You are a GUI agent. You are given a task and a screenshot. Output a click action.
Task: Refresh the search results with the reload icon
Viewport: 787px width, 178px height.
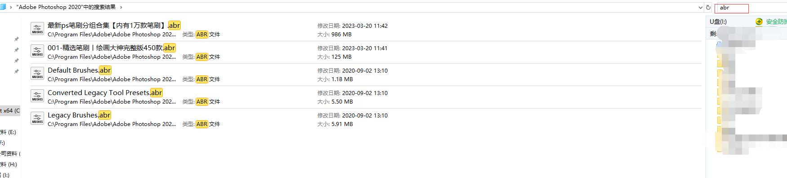pos(708,7)
